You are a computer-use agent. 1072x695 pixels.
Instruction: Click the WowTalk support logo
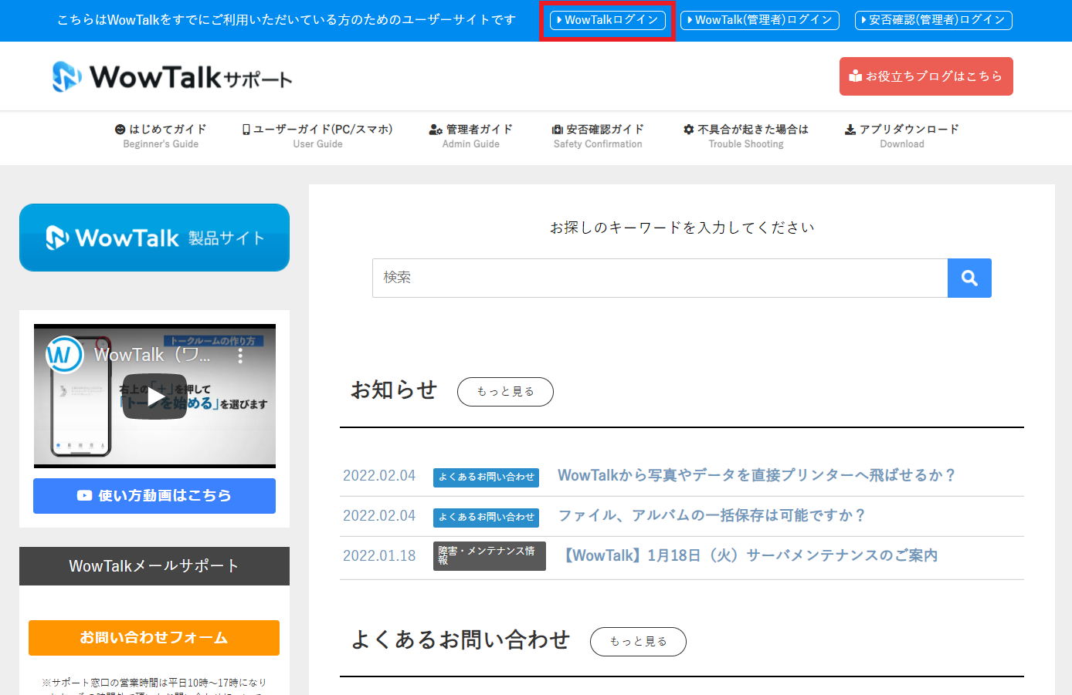click(x=170, y=76)
